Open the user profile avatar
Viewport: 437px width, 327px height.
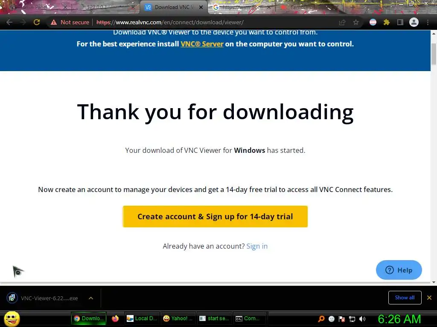pyautogui.click(x=414, y=22)
